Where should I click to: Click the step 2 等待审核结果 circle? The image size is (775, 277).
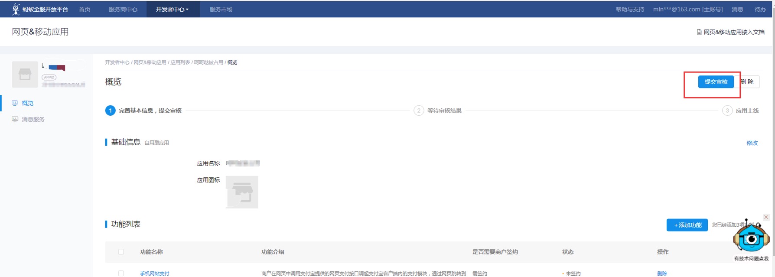click(418, 111)
